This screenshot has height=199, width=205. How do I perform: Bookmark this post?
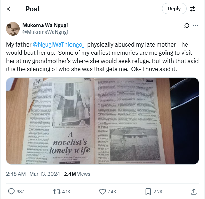pyautogui.click(x=148, y=191)
